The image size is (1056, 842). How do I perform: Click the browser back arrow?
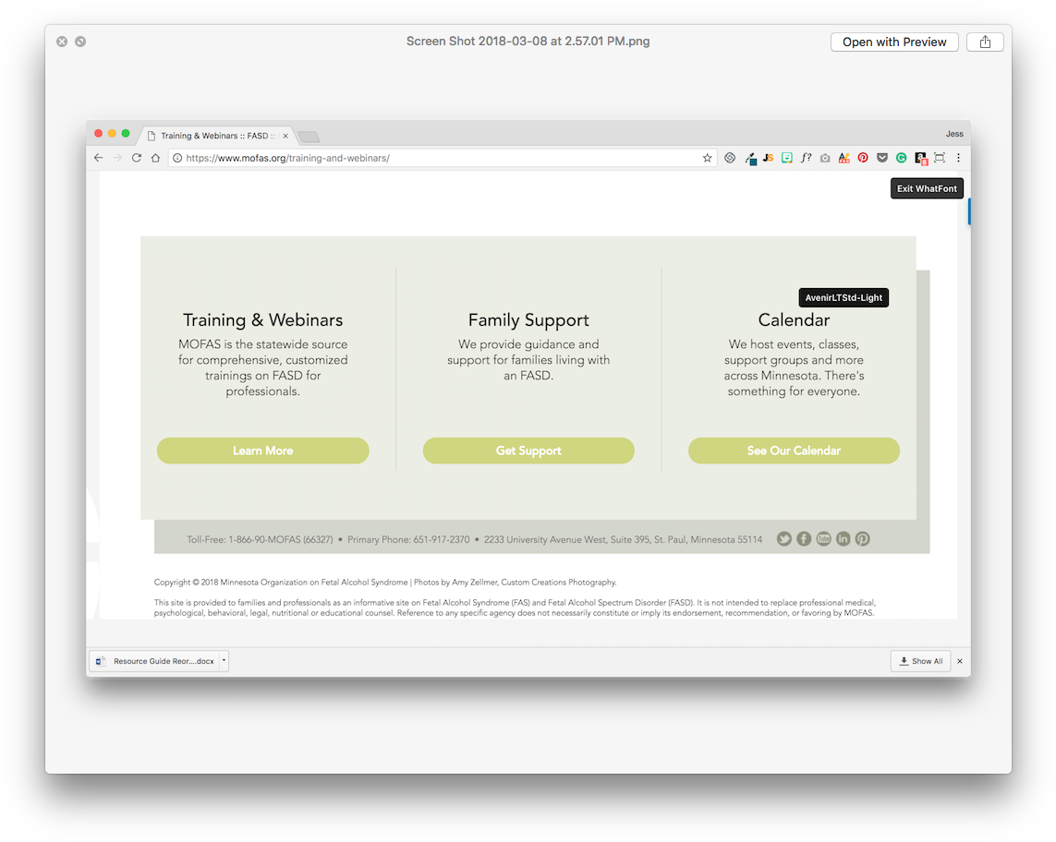(x=98, y=158)
